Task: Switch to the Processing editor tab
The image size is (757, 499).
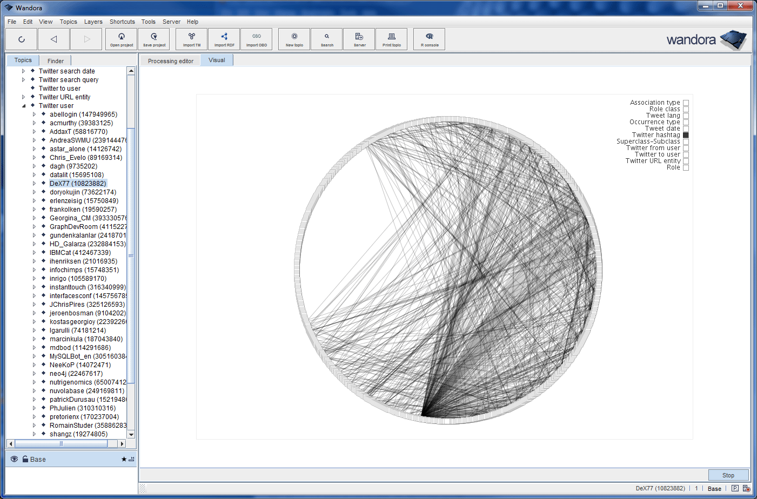Action: [170, 61]
